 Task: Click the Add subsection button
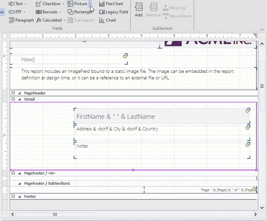139,10
